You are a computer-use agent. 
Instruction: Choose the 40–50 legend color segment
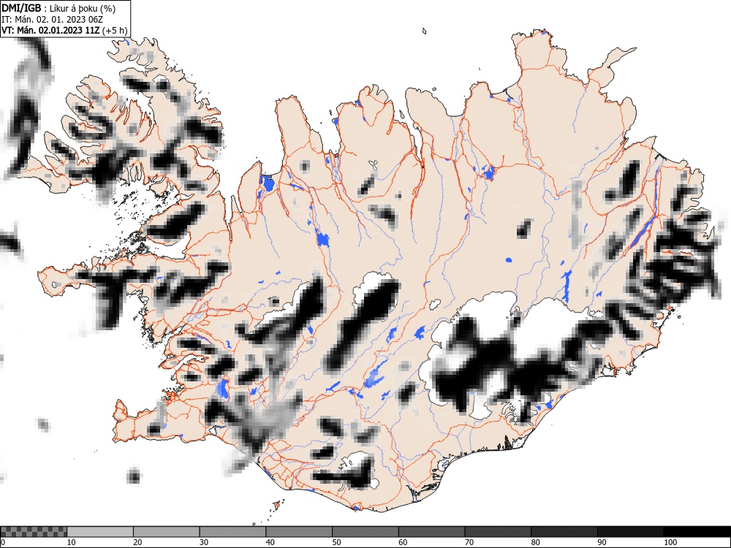299,532
